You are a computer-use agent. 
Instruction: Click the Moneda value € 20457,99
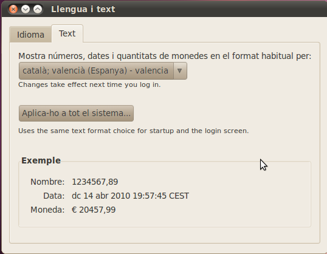tap(94, 210)
